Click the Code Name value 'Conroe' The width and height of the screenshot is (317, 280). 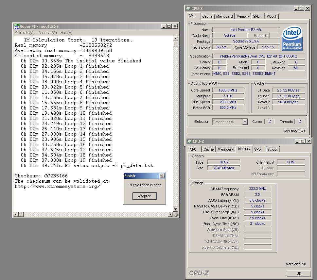(230, 35)
